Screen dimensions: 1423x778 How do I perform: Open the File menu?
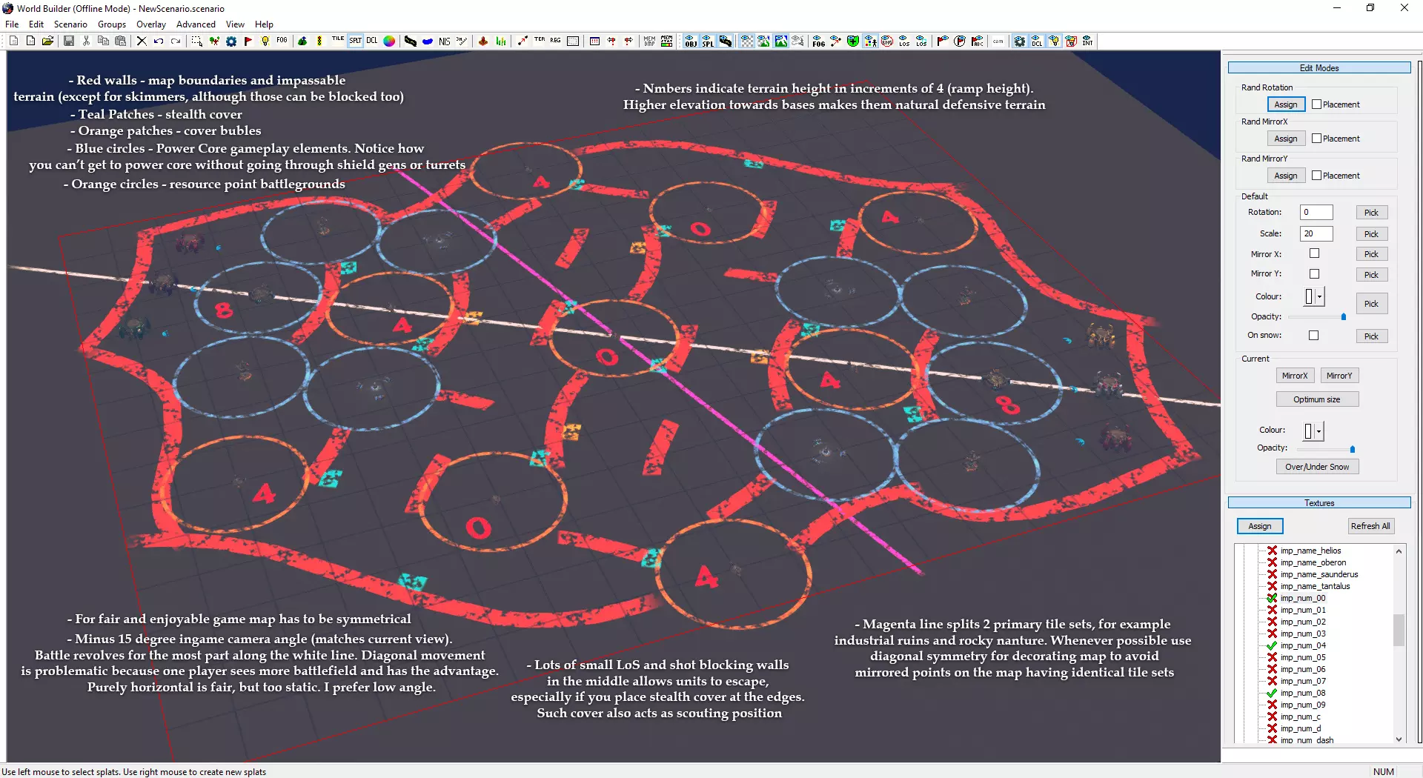pos(12,24)
